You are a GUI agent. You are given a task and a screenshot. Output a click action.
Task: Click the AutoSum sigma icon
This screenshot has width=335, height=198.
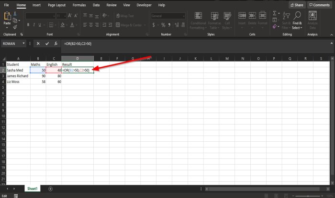[275, 13]
